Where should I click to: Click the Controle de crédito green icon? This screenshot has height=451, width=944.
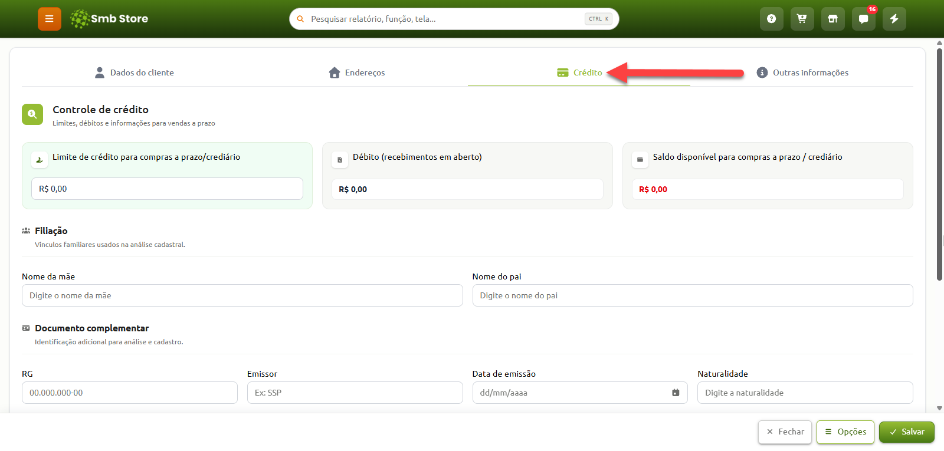(x=32, y=114)
